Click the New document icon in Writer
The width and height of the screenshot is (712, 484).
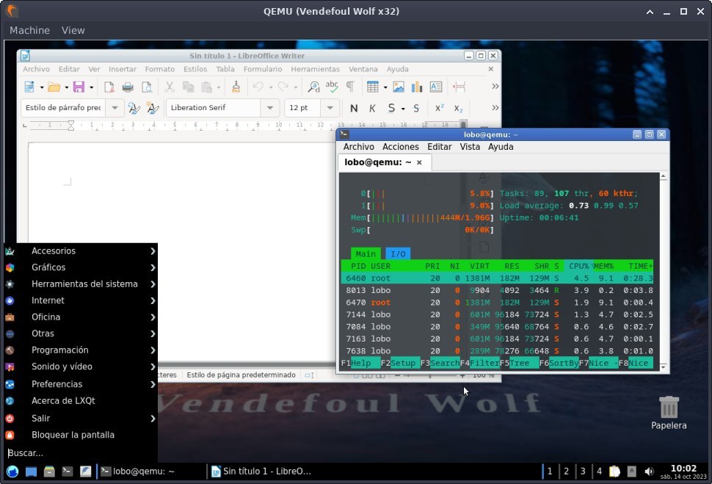(29, 87)
